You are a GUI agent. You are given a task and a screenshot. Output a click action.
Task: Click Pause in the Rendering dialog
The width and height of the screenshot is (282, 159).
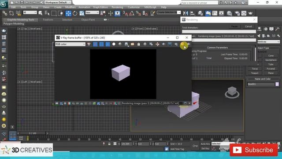tap(234, 26)
